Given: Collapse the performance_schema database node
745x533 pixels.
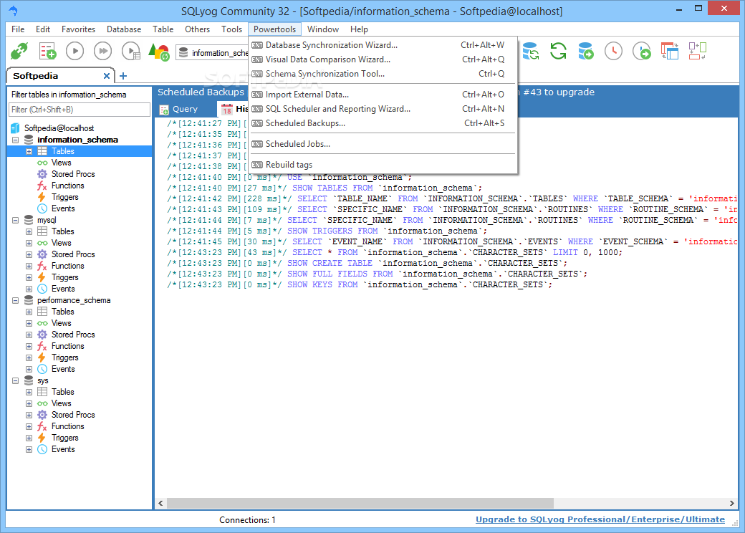Looking at the screenshot, I should [x=15, y=301].
